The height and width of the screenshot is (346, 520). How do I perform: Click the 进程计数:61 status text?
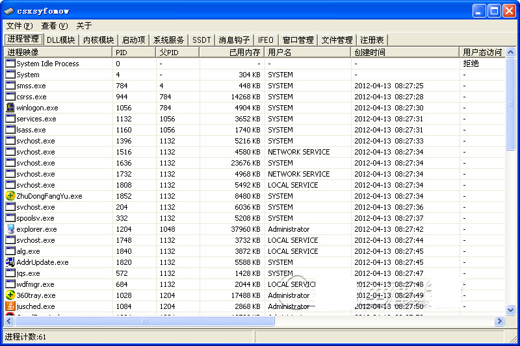tap(25, 337)
